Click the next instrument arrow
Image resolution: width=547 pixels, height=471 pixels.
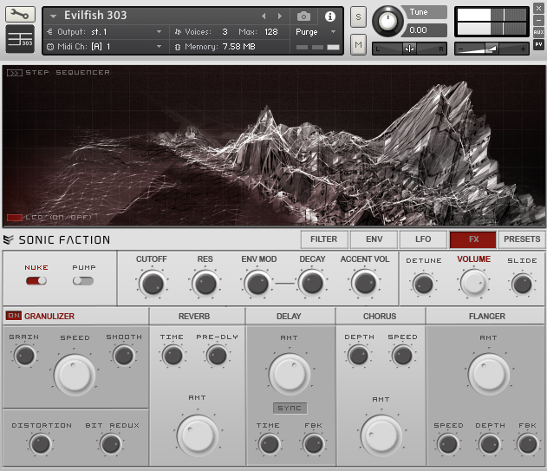tap(279, 16)
